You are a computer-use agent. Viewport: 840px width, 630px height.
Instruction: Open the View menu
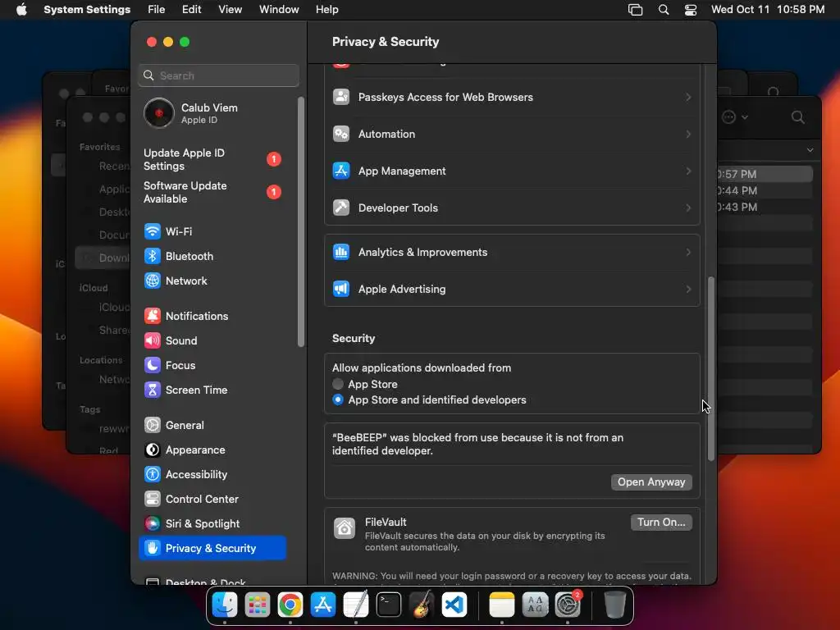pyautogui.click(x=230, y=10)
